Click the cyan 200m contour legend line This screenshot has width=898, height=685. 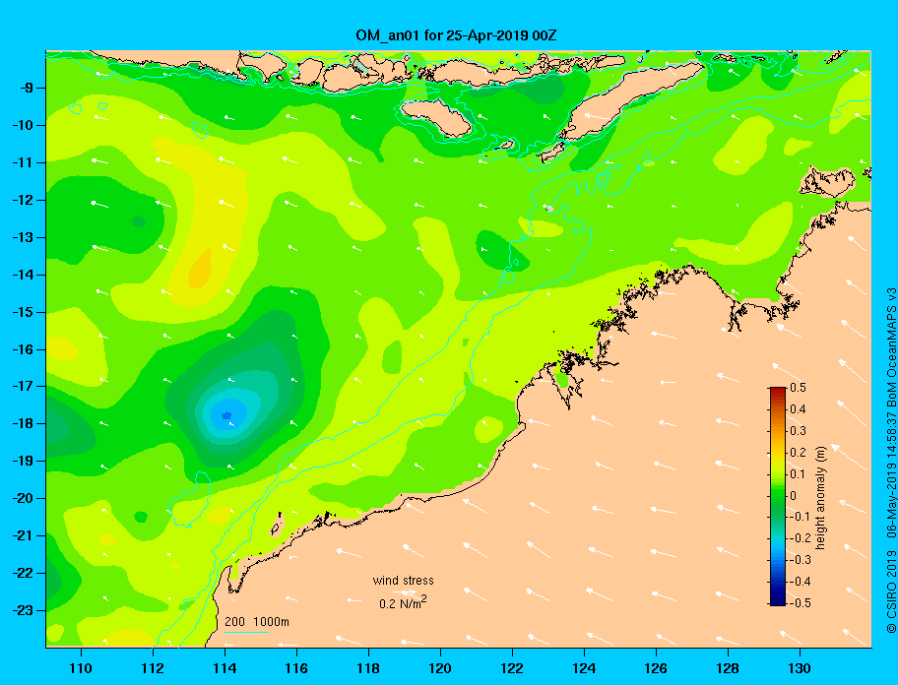(246, 632)
